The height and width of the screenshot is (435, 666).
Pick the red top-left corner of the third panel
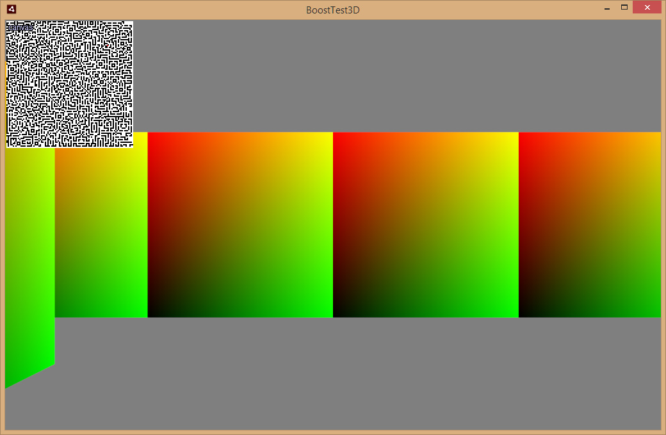(x=336, y=136)
